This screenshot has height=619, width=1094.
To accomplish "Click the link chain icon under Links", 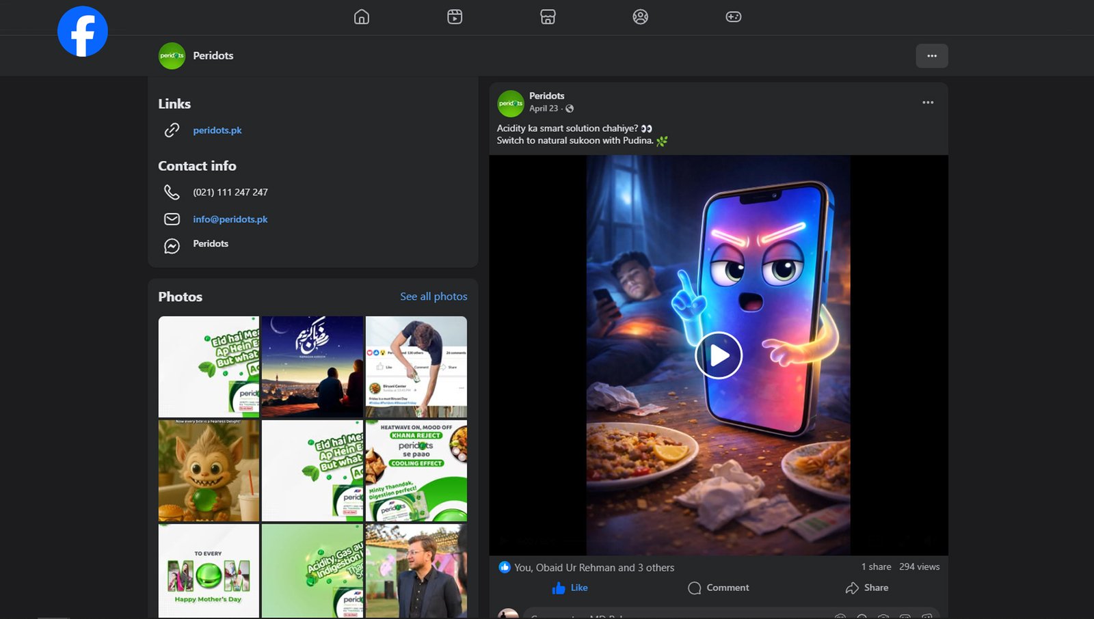I will pyautogui.click(x=172, y=130).
